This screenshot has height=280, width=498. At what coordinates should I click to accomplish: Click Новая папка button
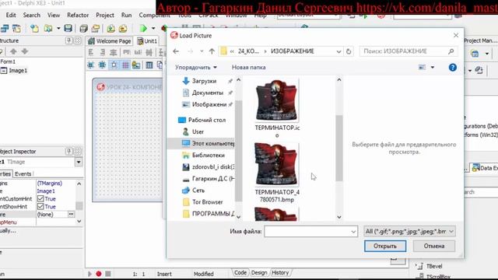(249, 68)
